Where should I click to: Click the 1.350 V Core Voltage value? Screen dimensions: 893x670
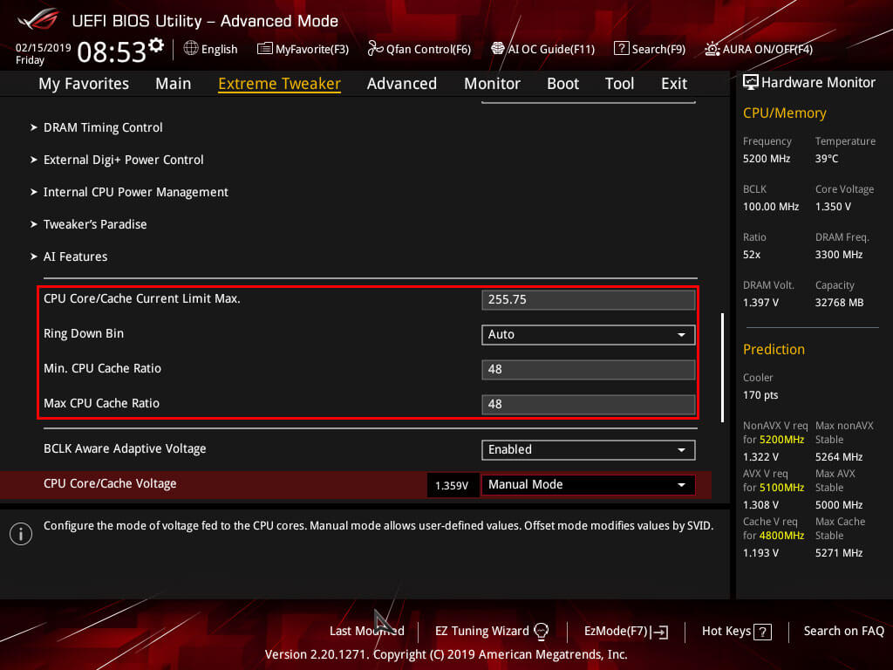[833, 206]
